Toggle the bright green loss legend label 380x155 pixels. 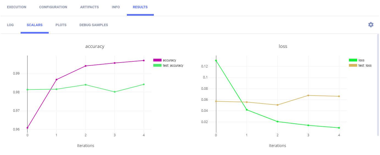(x=361, y=60)
